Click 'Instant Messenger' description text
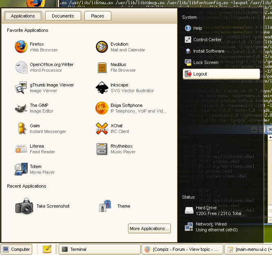This screenshot has height=255, width=272. tap(48, 131)
